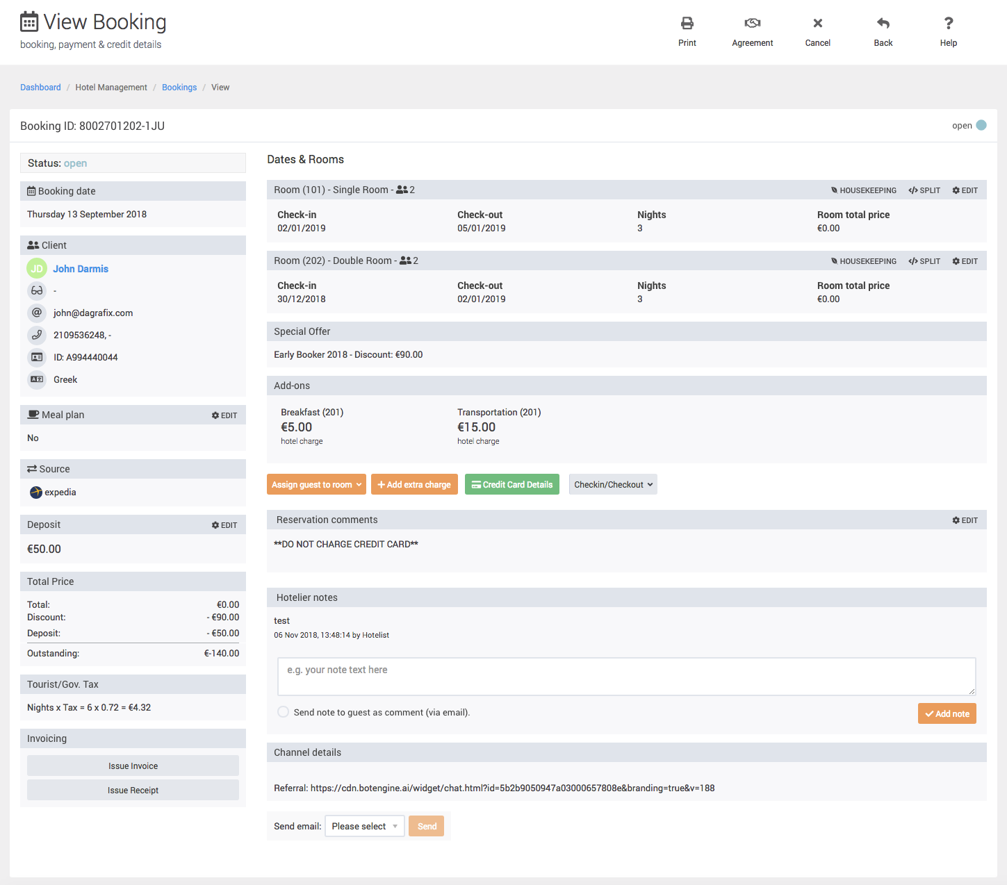This screenshot has width=1007, height=885.
Task: Click the Add note button
Action: click(x=947, y=713)
